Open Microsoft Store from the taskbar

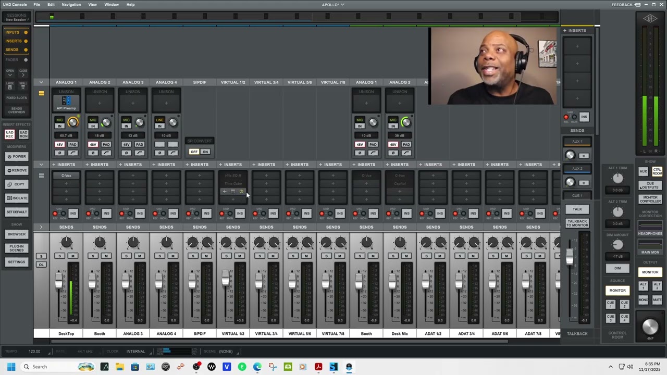135,367
